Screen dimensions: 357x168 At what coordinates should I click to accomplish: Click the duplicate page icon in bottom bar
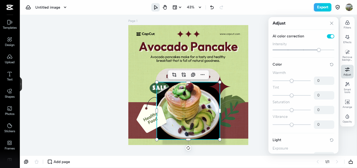click(26, 162)
